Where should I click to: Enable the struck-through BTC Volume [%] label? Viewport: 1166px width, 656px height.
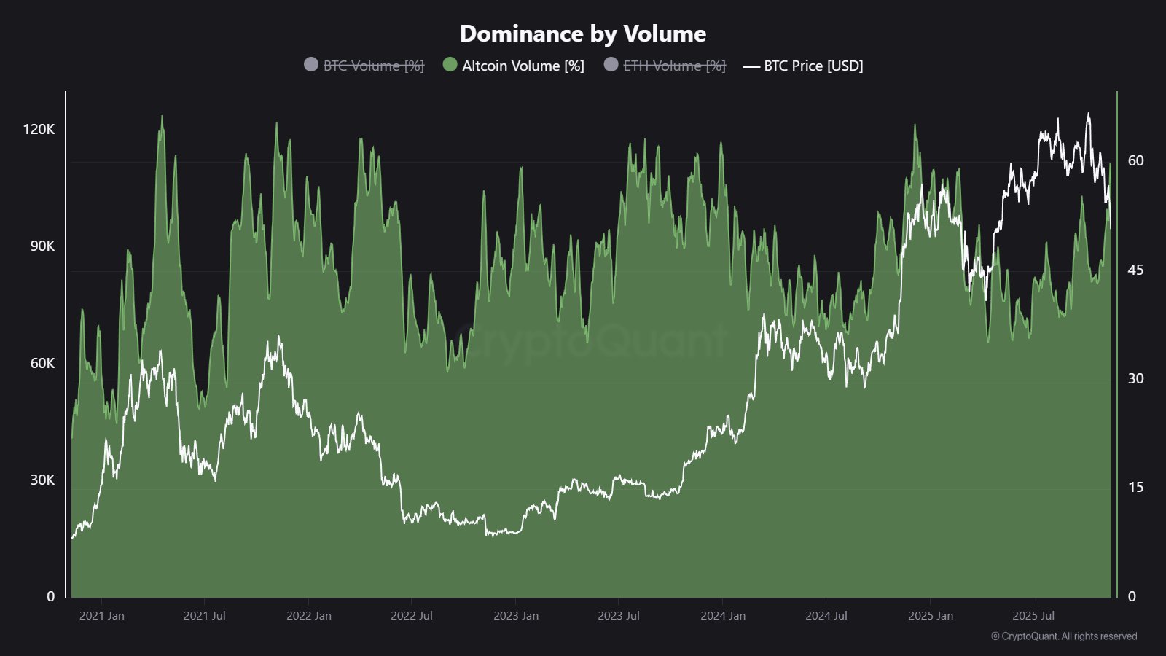[374, 66]
